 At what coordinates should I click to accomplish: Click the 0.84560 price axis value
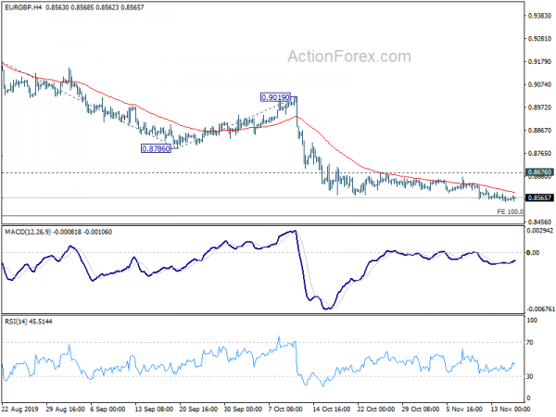click(x=539, y=222)
